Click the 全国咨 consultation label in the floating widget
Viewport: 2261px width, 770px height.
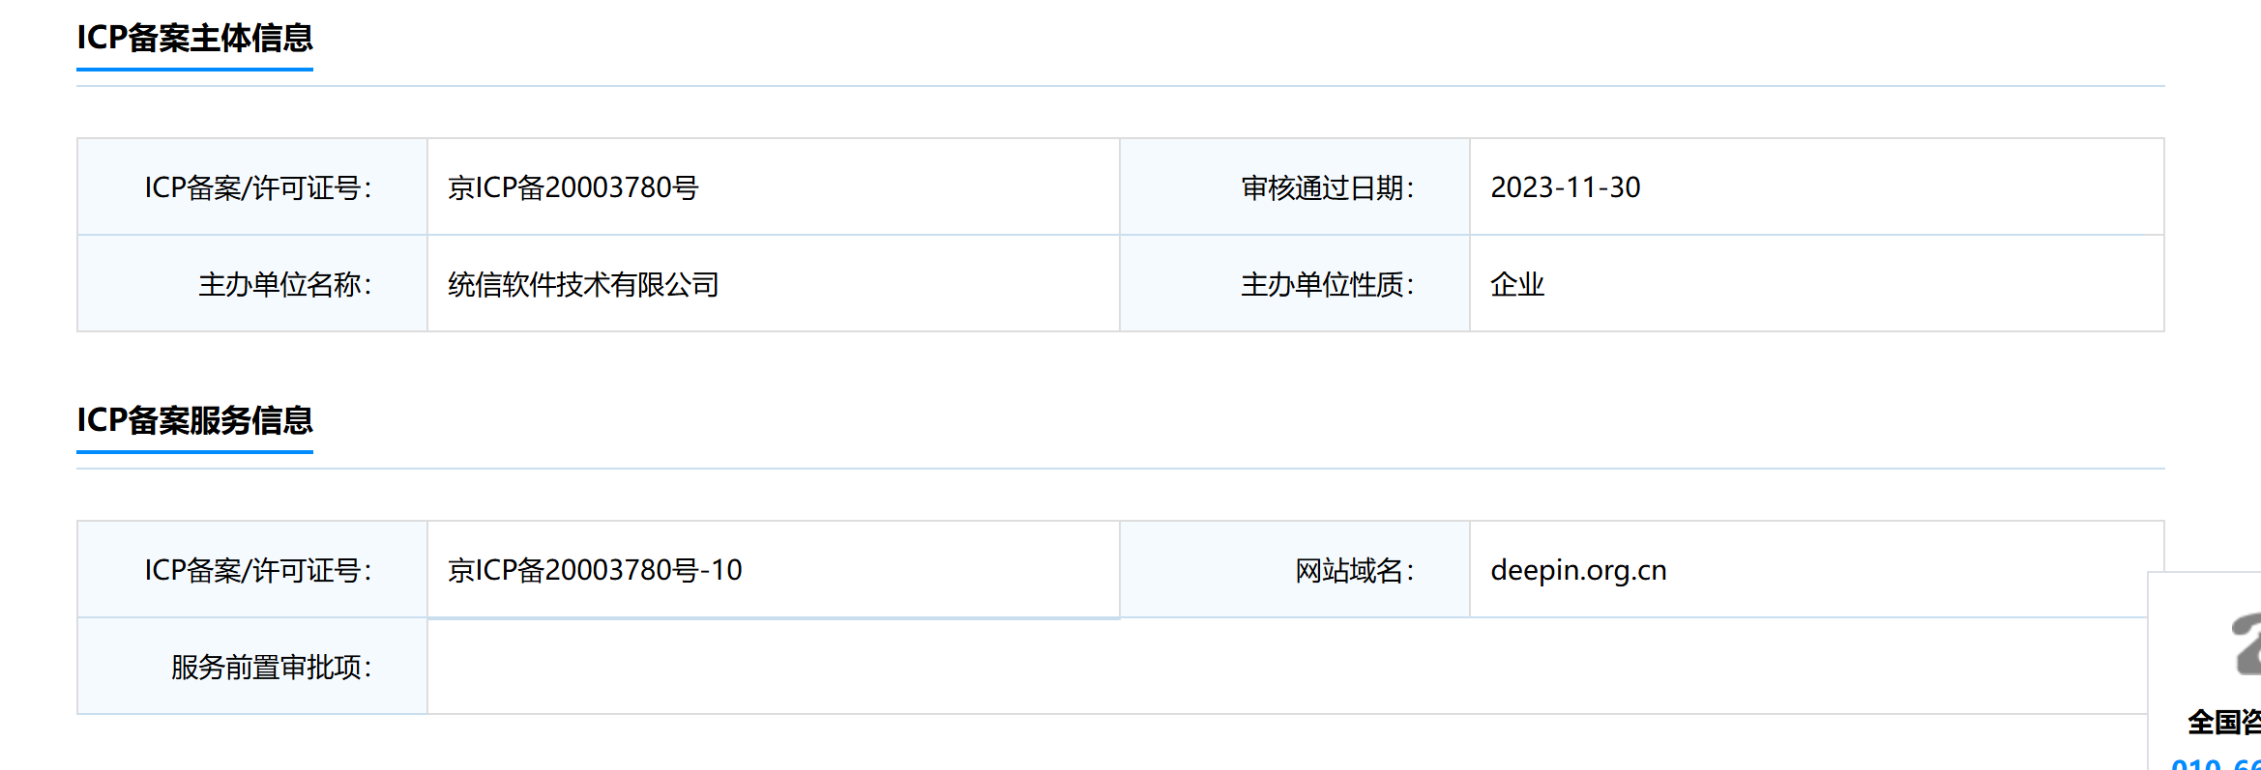click(x=2224, y=722)
